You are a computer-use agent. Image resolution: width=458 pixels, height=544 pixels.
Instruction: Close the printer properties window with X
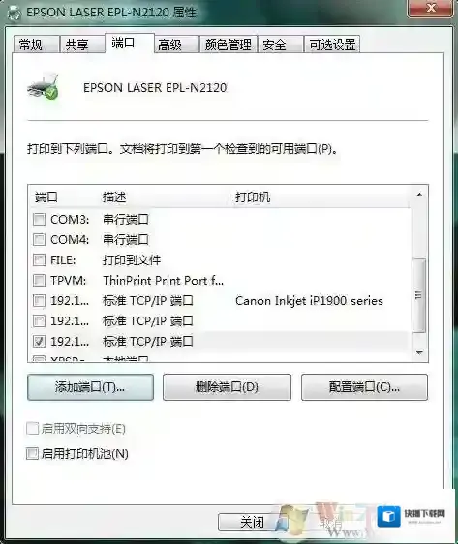tap(431, 9)
